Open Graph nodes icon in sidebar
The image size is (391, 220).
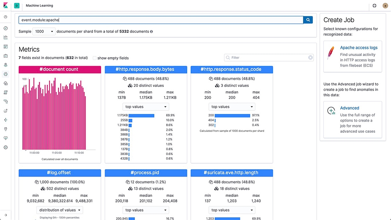[x=5, y=120]
